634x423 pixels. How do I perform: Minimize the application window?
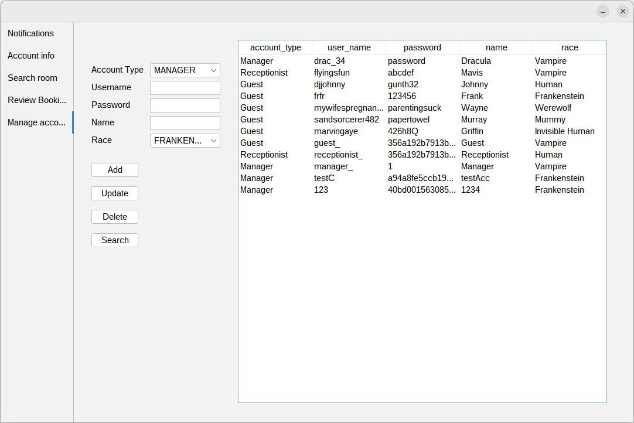pos(602,11)
